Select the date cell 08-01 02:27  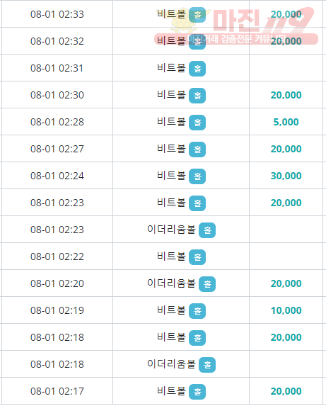57,149
